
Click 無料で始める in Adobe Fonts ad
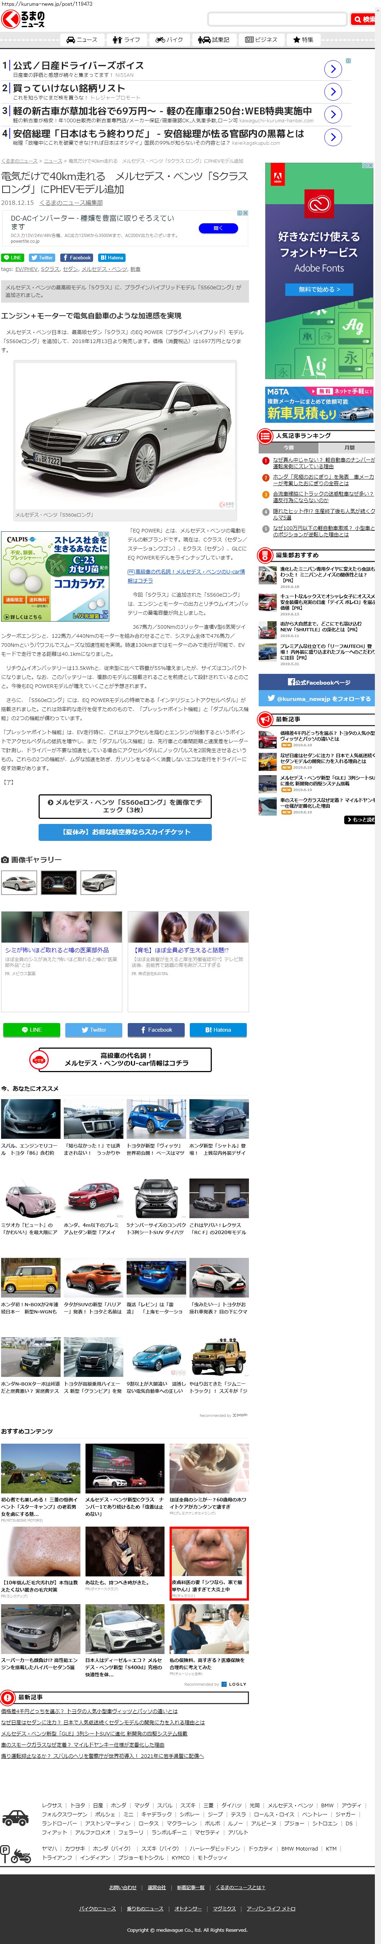tap(319, 289)
